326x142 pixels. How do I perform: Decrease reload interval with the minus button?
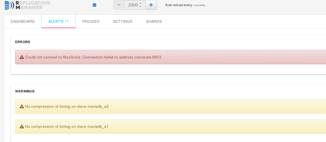tap(119, 5)
